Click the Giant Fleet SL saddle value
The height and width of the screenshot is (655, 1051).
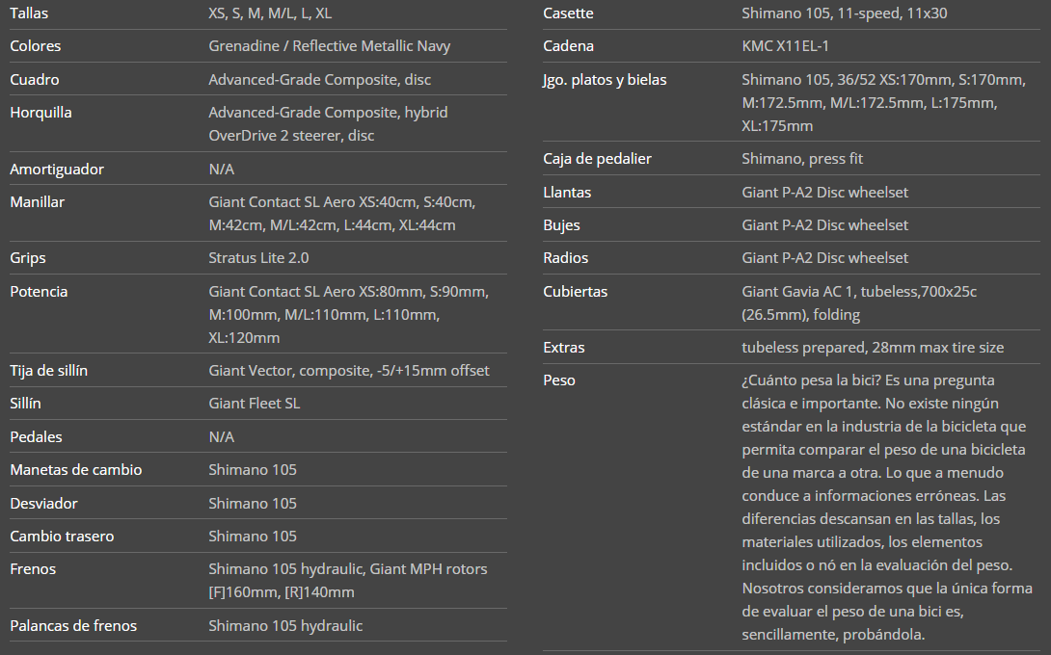(x=254, y=404)
